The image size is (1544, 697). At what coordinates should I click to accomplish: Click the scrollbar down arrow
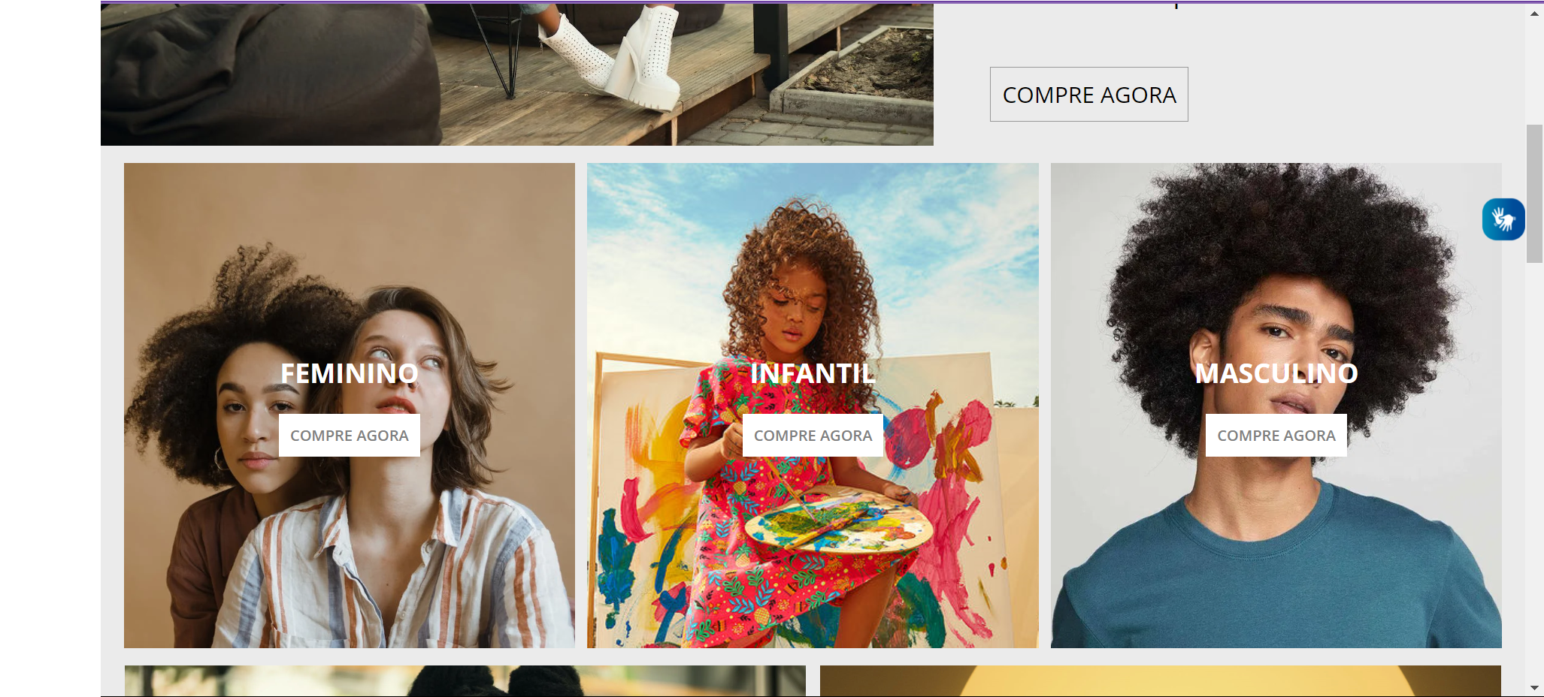(1534, 687)
